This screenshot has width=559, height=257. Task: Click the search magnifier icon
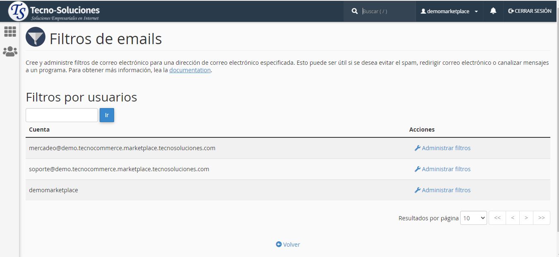(x=354, y=11)
